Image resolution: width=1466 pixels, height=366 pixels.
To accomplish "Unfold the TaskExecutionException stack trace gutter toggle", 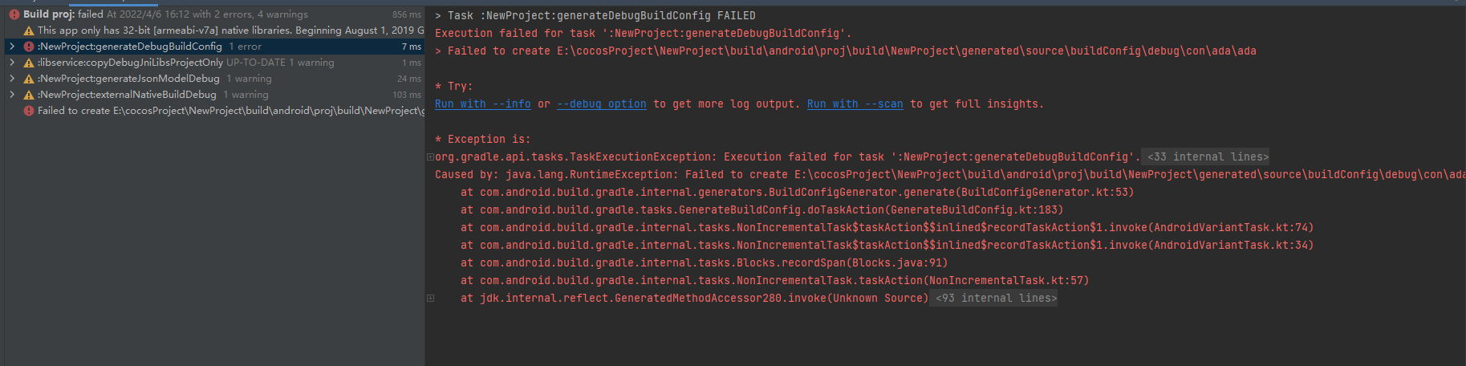I will point(430,157).
